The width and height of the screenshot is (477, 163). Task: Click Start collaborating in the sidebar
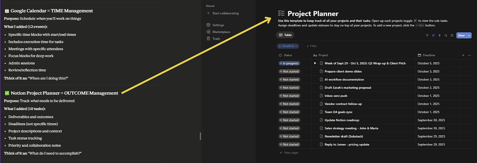pos(223,13)
